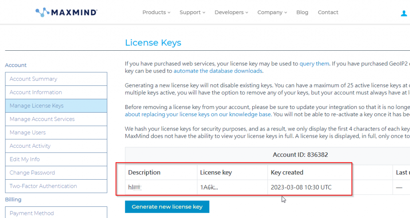Open Payment Method under Billing
The height and width of the screenshot is (218, 410).
pos(56,212)
